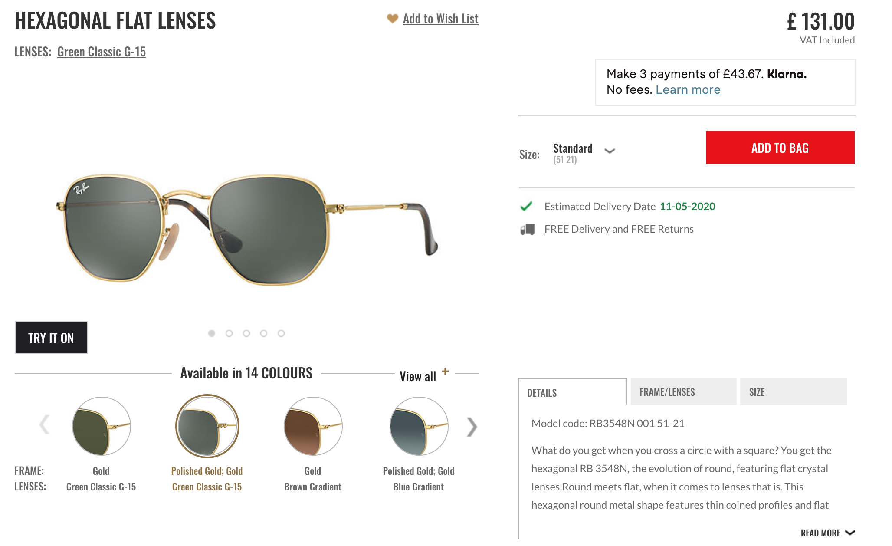Select the first carousel dot
The image size is (892, 546).
(211, 333)
